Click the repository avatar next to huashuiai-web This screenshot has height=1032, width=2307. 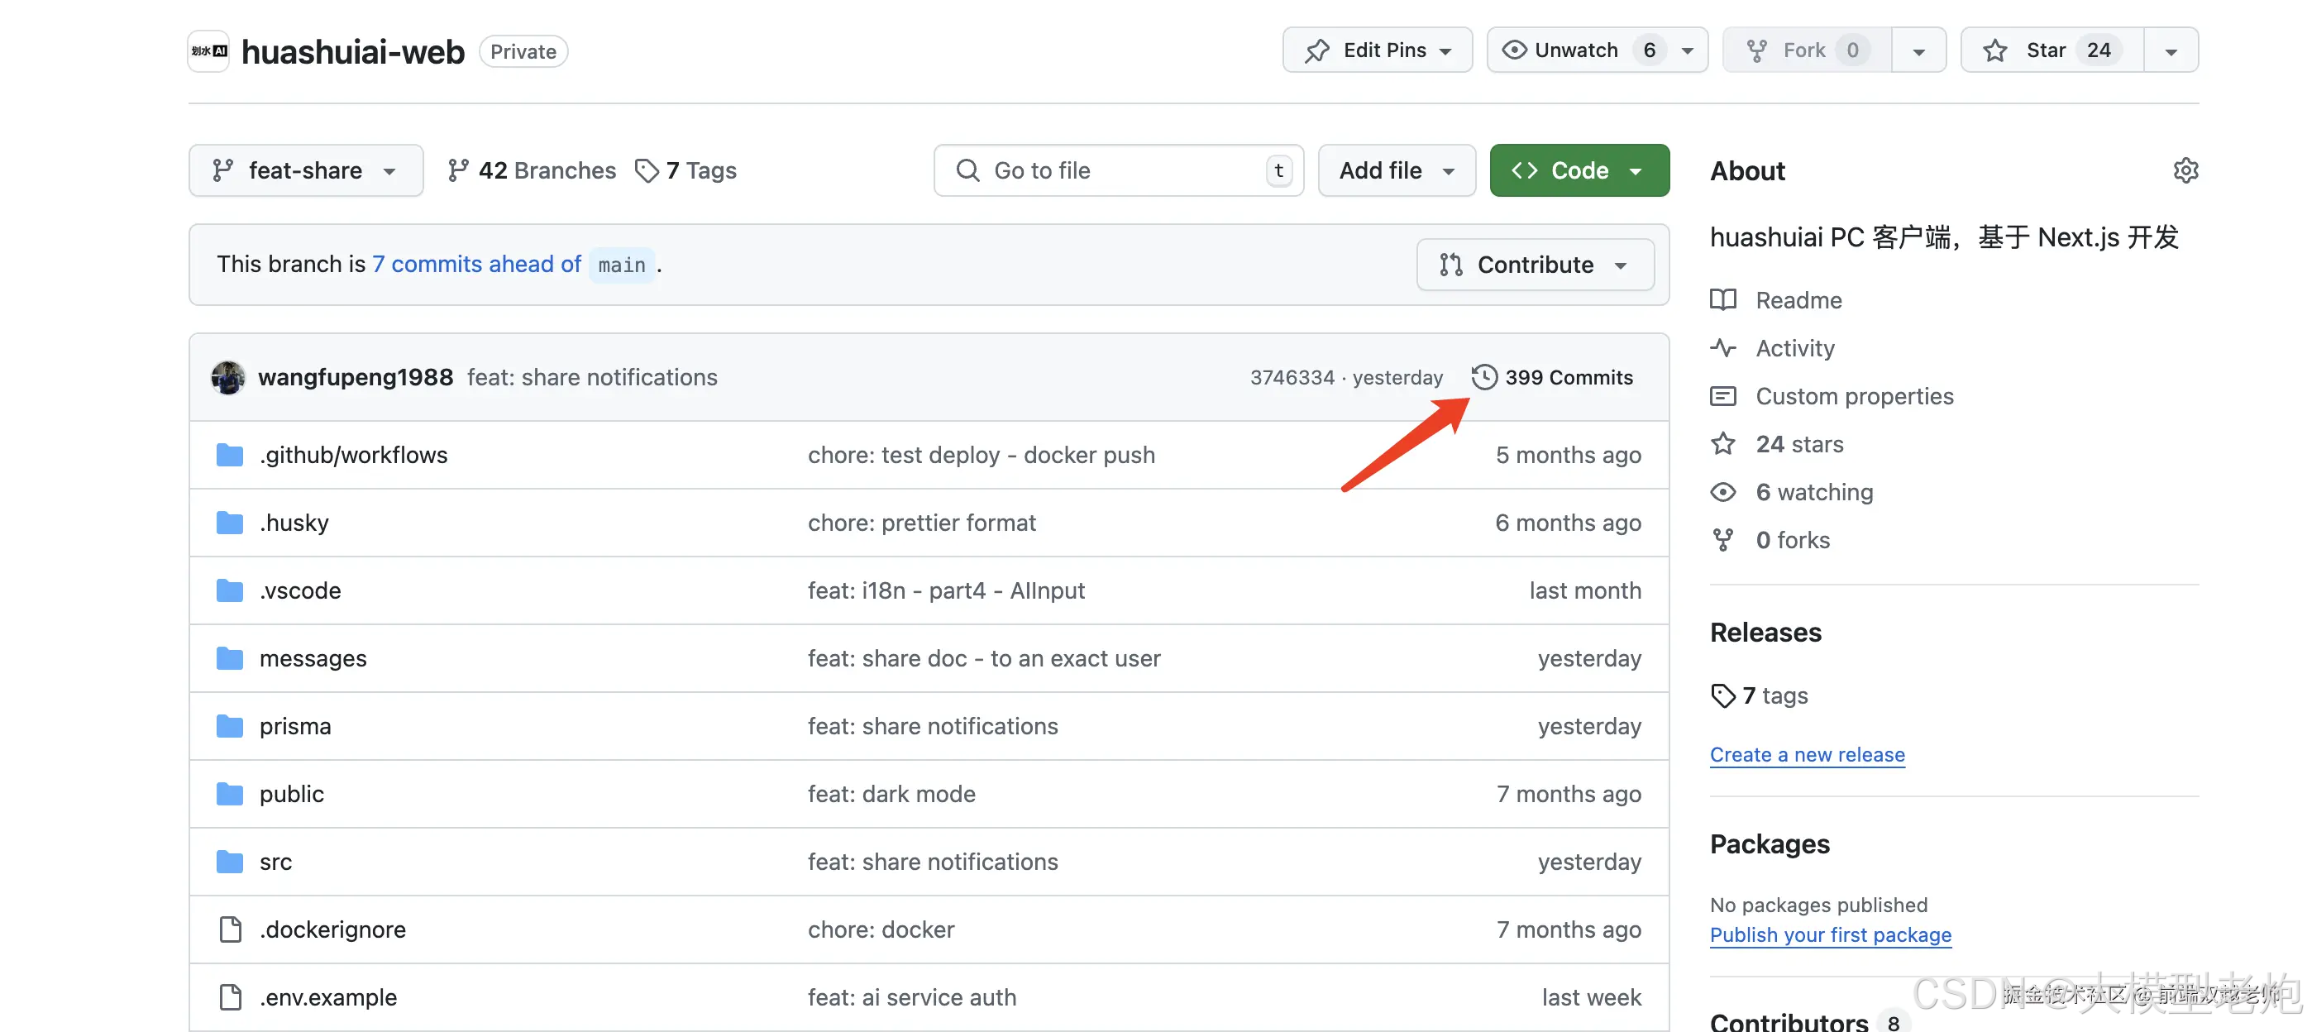point(208,51)
